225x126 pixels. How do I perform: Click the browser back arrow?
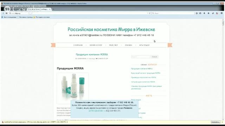pyautogui.click(x=3, y=13)
